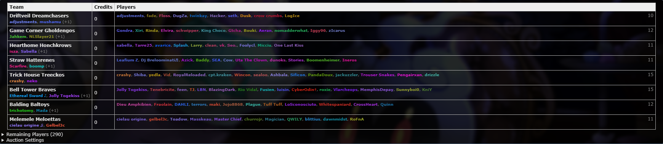Click the (+1) next to Jolly Togekiss manager

click(85, 96)
